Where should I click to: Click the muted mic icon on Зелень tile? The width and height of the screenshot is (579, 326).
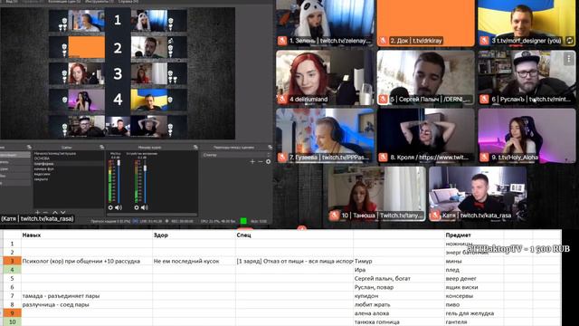click(282, 41)
